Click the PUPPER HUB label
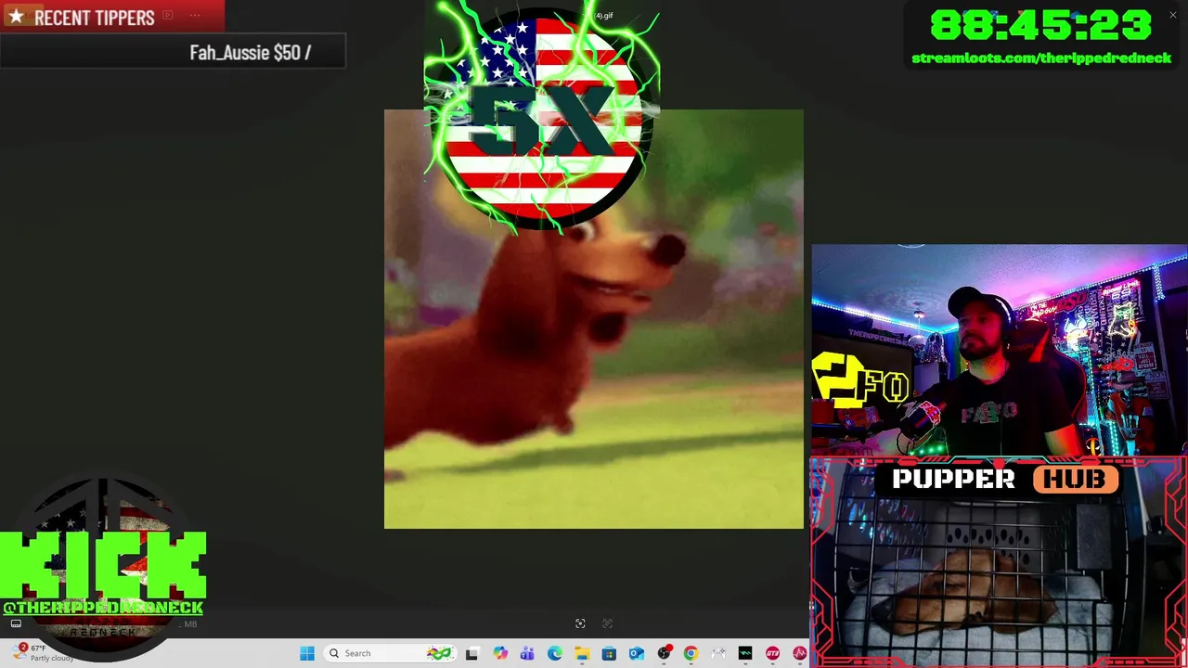The width and height of the screenshot is (1188, 668). point(1005,479)
